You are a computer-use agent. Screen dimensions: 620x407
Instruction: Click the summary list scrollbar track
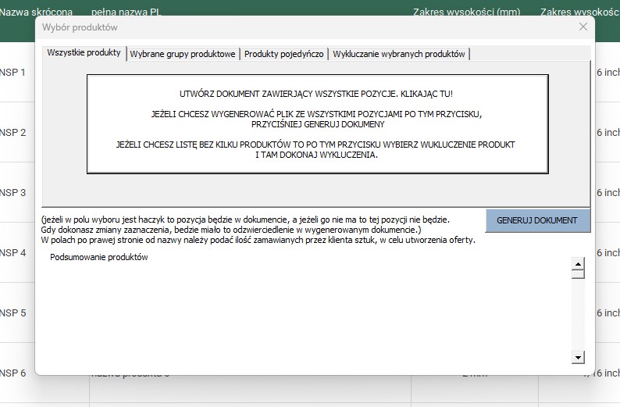(x=579, y=320)
